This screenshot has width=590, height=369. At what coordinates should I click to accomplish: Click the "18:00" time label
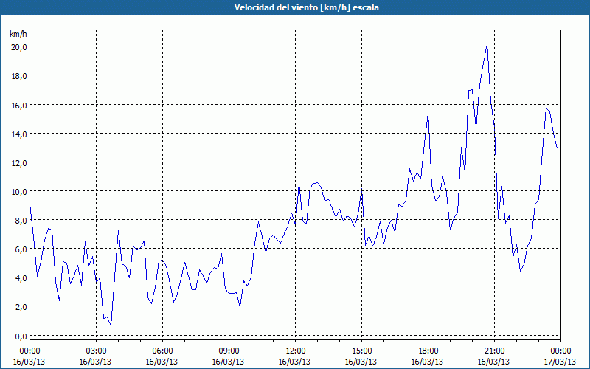pyautogui.click(x=428, y=351)
